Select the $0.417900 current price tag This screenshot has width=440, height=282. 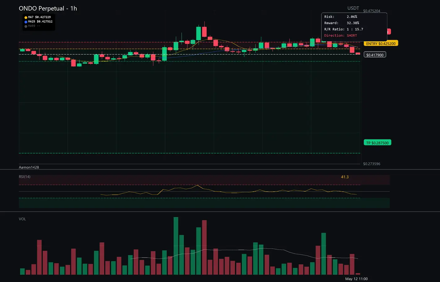tap(375, 55)
